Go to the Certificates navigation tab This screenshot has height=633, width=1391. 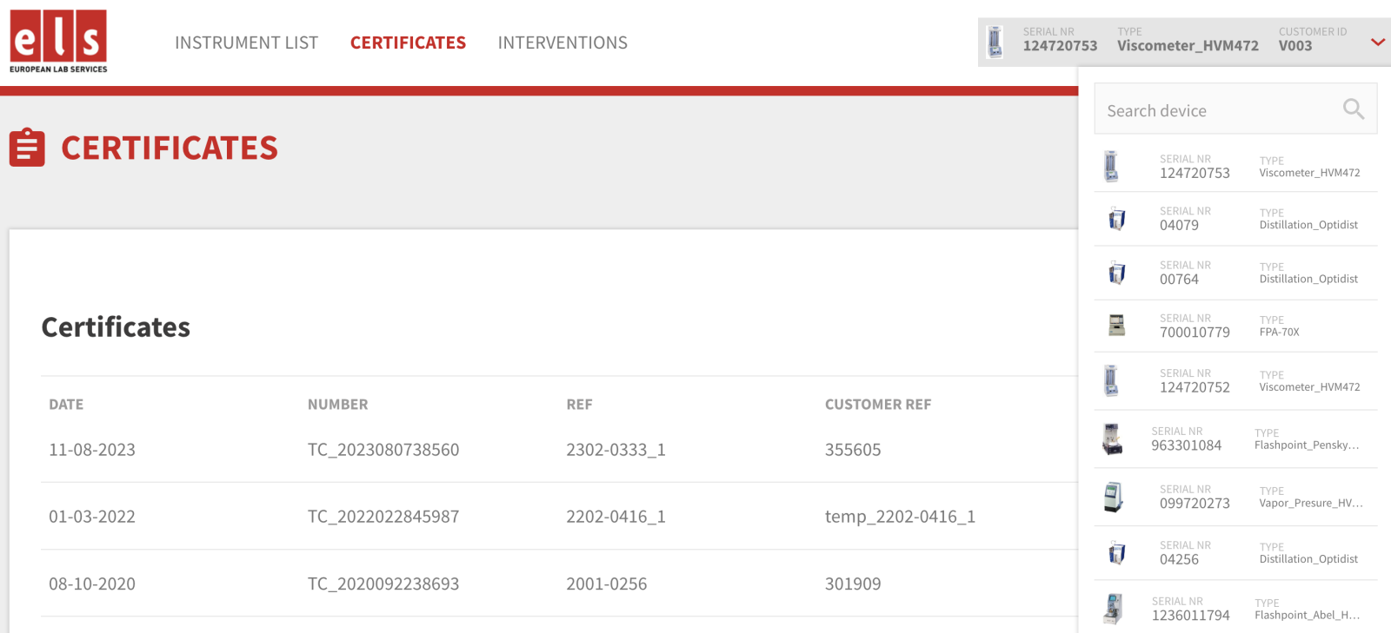408,43
